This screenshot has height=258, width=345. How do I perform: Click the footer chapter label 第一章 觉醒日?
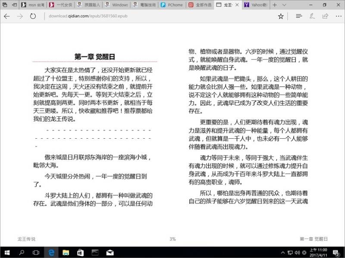pos(314,239)
